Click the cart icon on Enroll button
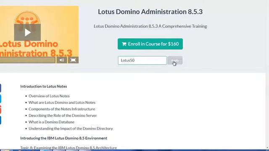This screenshot has width=269, height=151. tap(124, 44)
